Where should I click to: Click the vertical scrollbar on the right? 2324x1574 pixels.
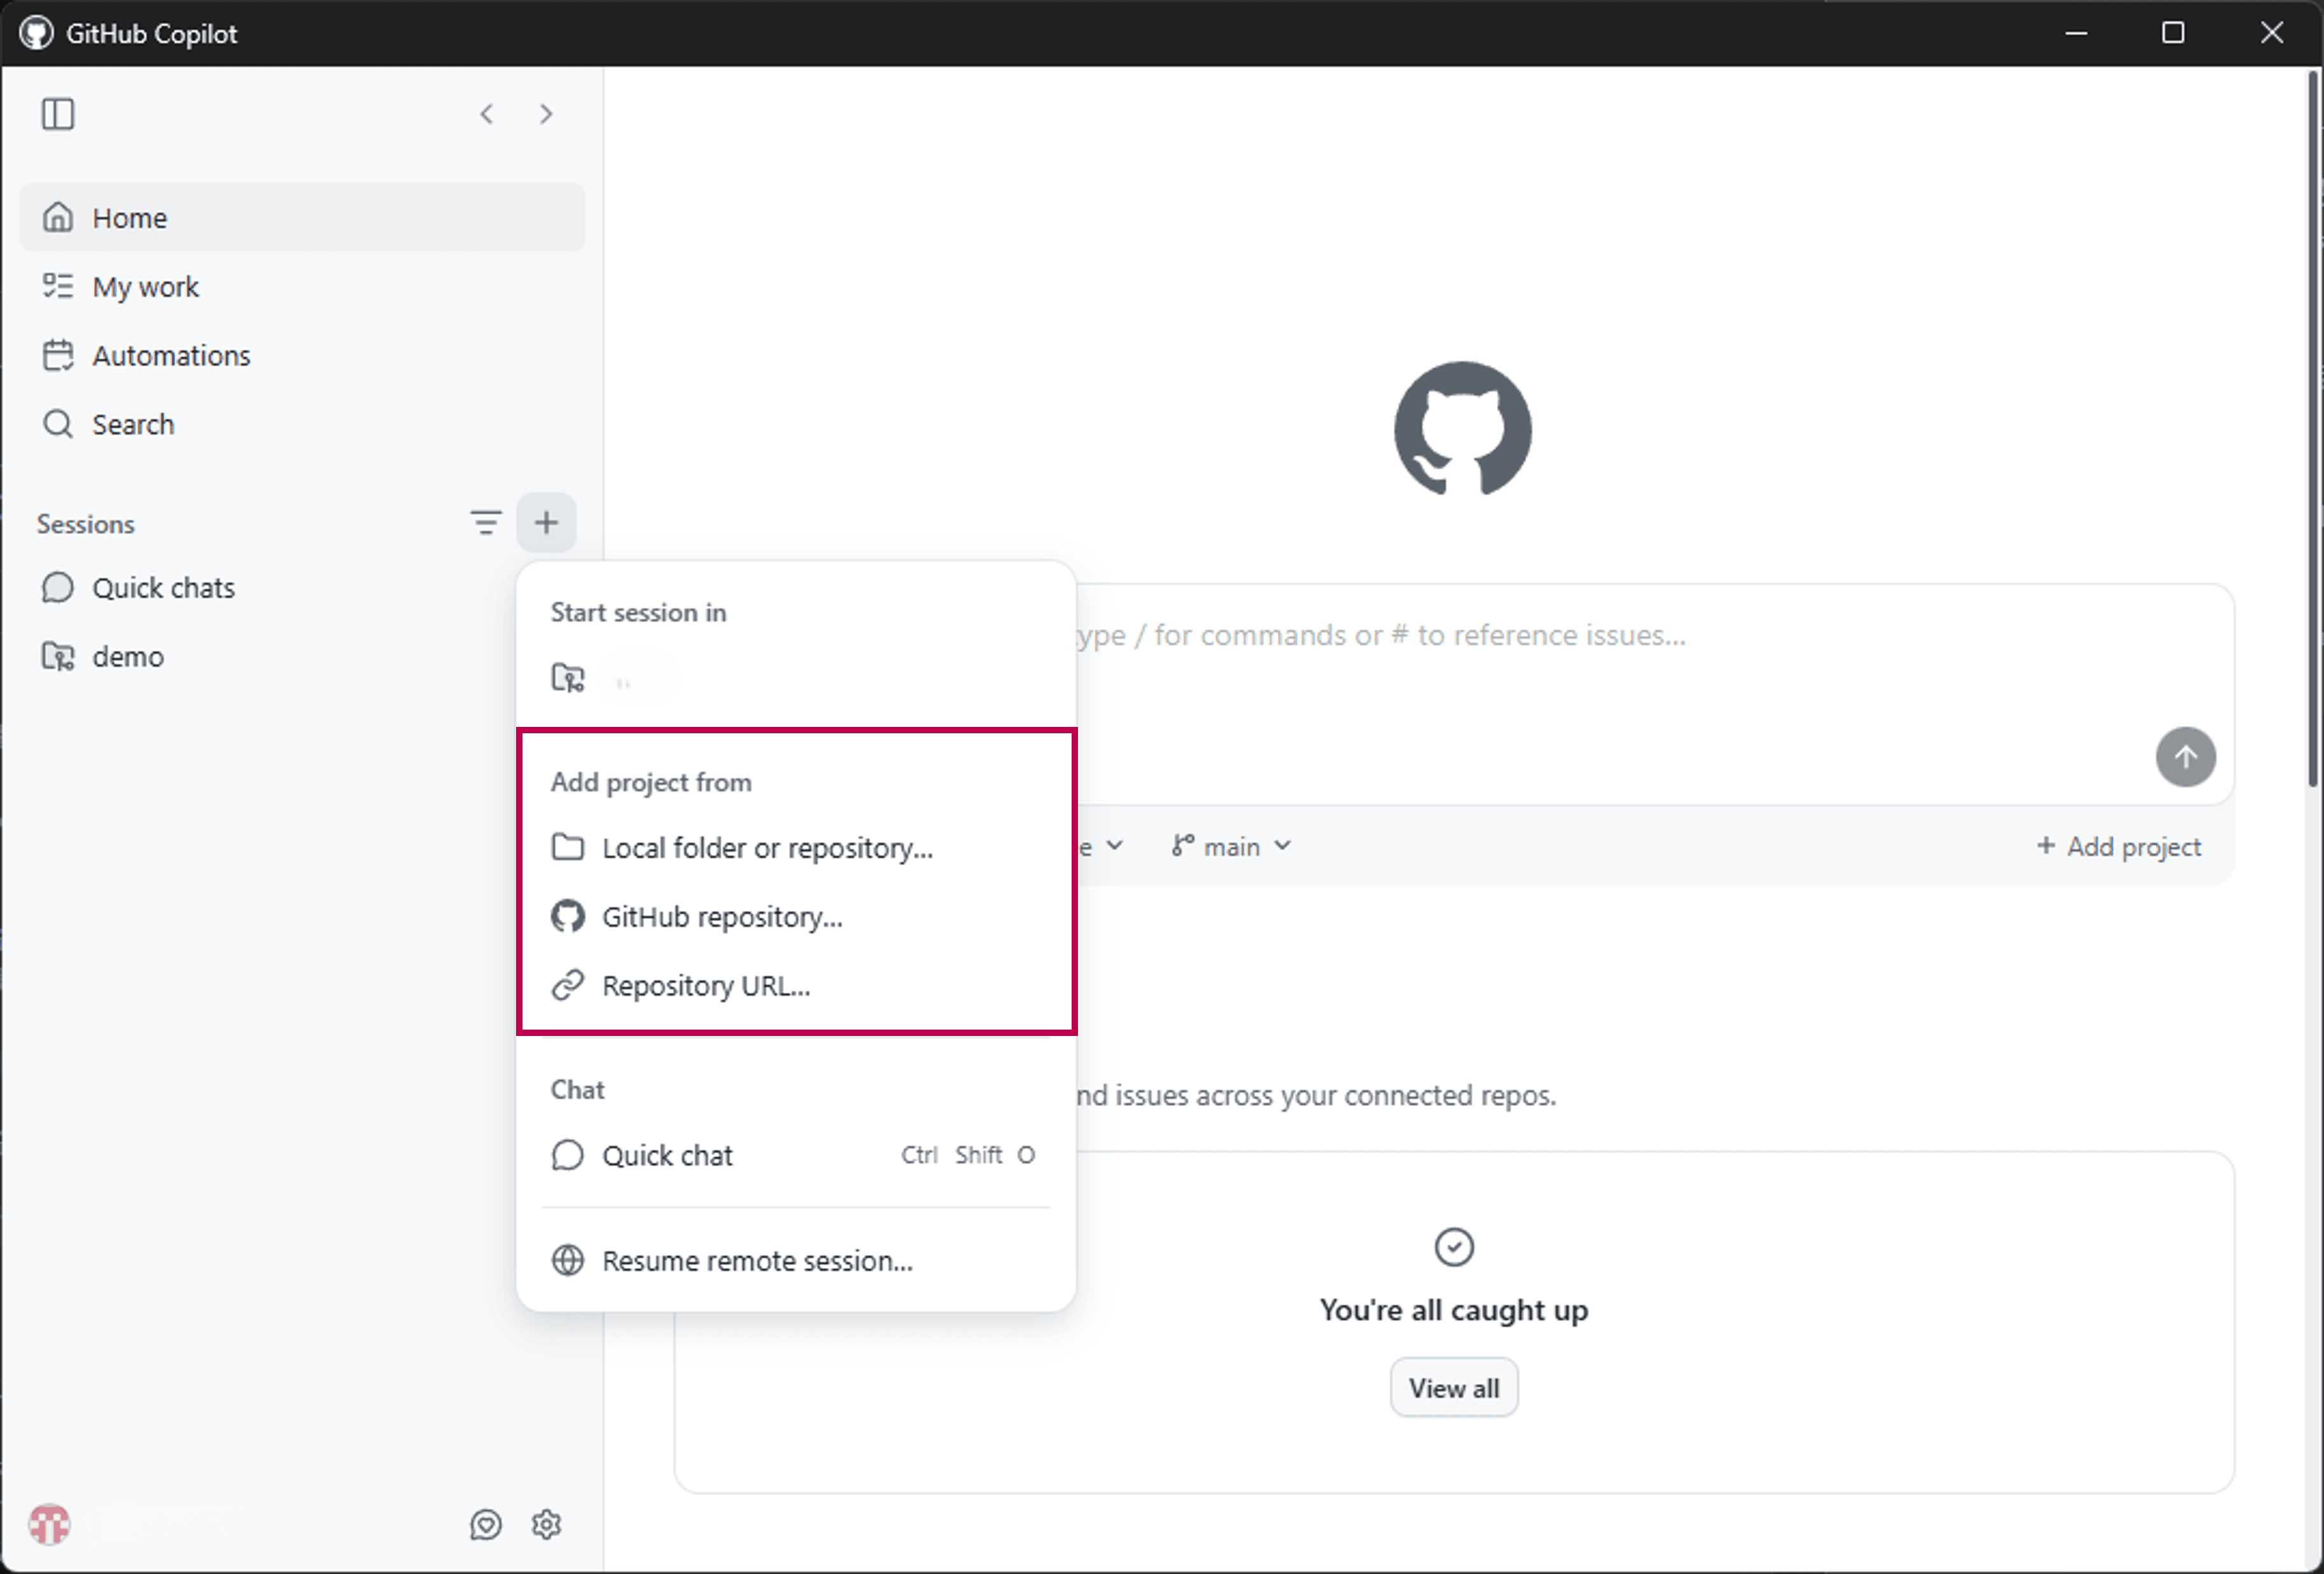pyautogui.click(x=2313, y=430)
